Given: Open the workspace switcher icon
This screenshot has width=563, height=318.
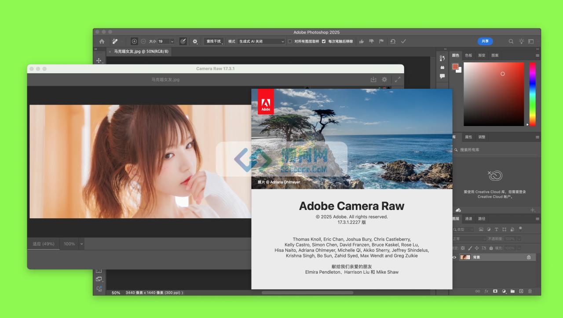Looking at the screenshot, I should 531,41.
